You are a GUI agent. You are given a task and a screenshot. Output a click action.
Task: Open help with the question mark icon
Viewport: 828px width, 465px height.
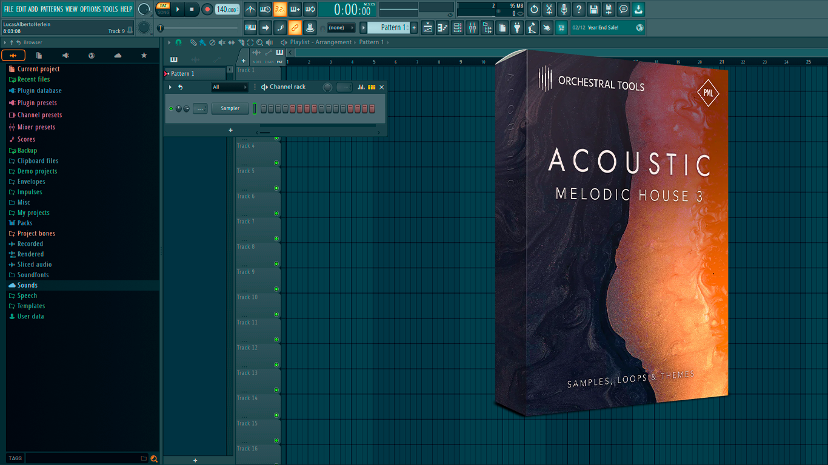[579, 9]
